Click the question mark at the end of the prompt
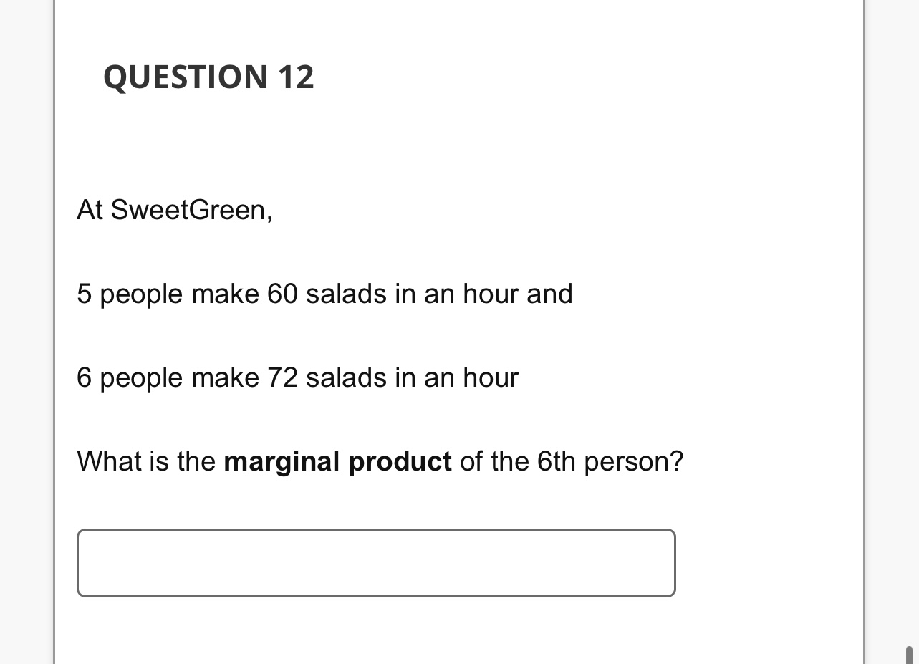Screen dimensions: 919x664 [x=678, y=461]
